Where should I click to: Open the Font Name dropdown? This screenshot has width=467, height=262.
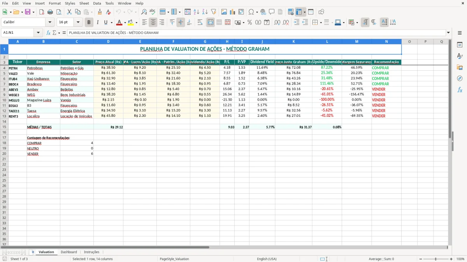pyautogui.click(x=50, y=23)
